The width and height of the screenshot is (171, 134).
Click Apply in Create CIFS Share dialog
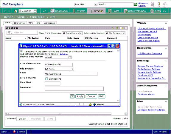(80, 96)
